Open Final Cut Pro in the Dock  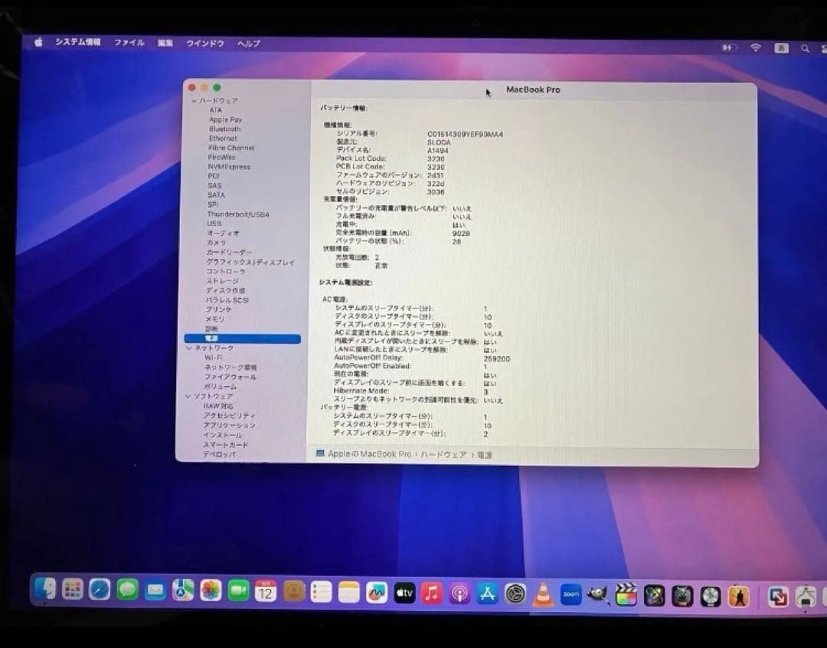(x=626, y=594)
